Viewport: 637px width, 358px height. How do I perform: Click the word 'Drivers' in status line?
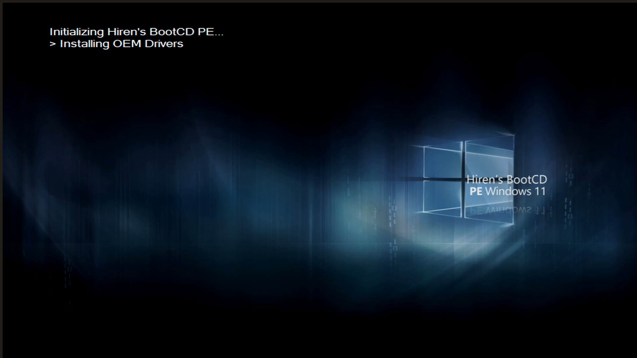coord(164,44)
